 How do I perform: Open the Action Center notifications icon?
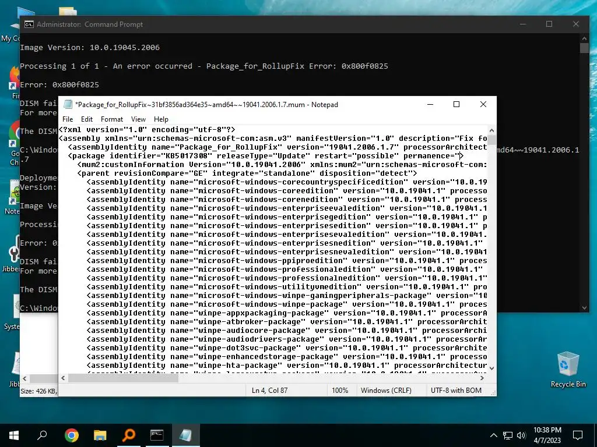[578, 435]
